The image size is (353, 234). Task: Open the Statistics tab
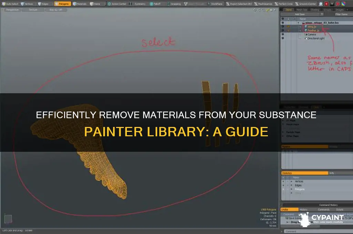304,173
